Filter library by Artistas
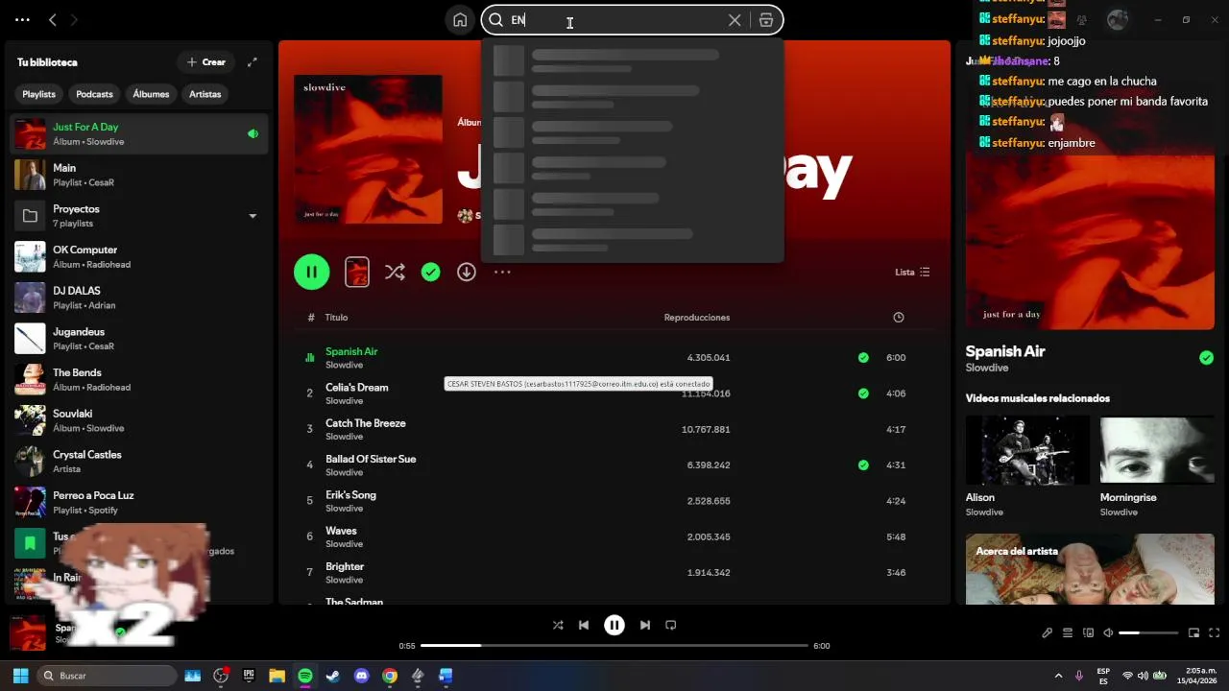Image resolution: width=1229 pixels, height=691 pixels. click(205, 94)
